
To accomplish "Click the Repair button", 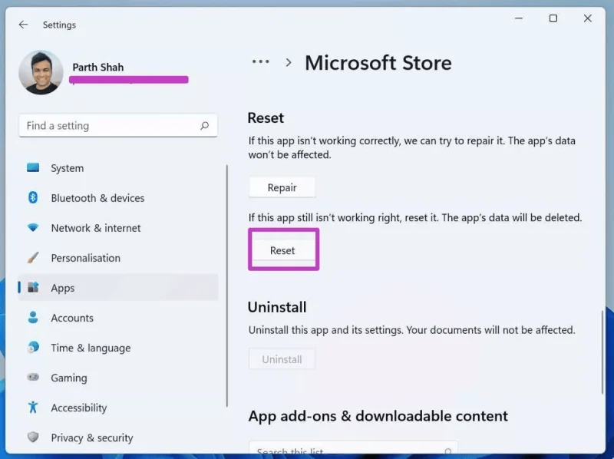I will [x=282, y=187].
